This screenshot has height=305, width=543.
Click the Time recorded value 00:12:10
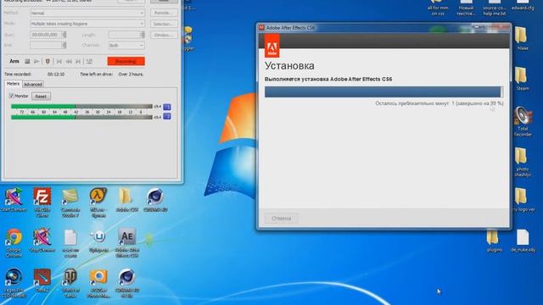point(56,74)
